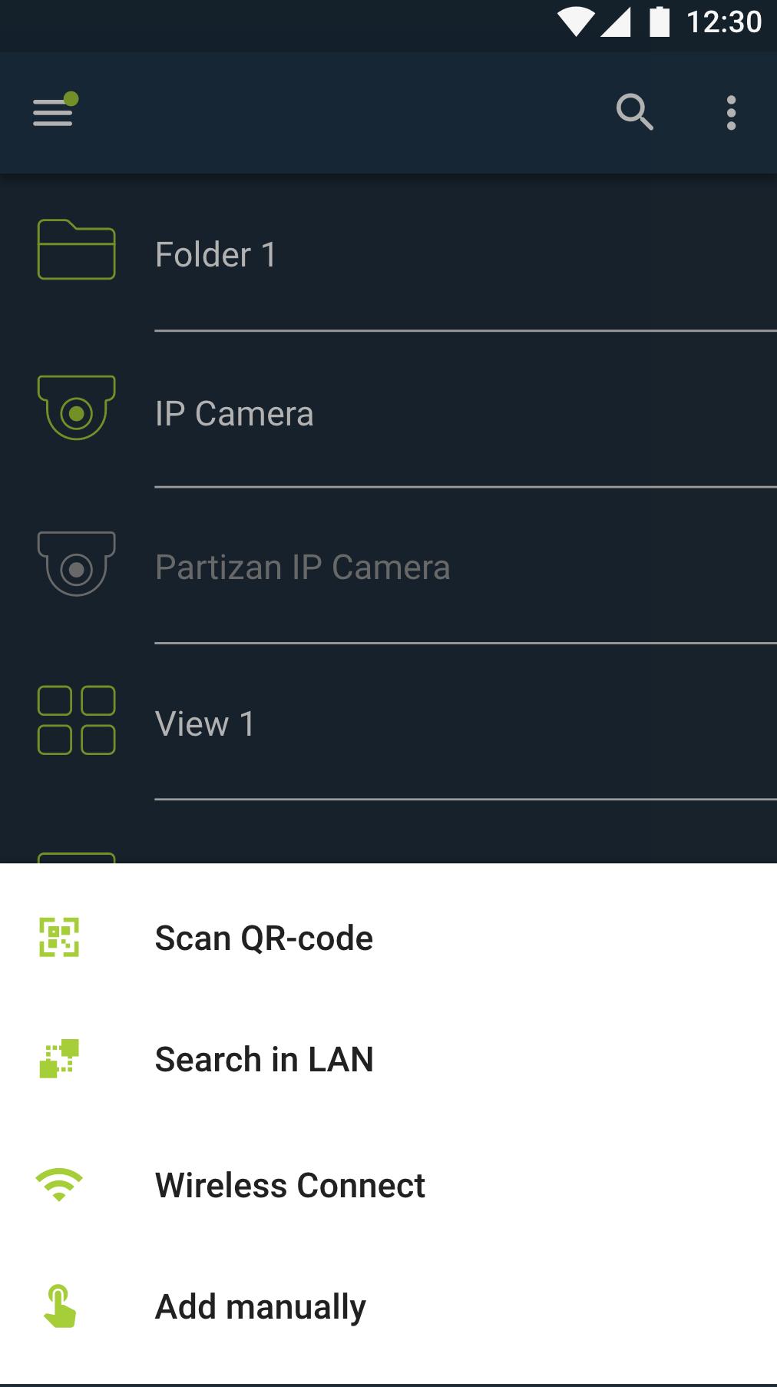
Task: Open Partizan IP Camera entry
Action: pyautogui.click(x=303, y=568)
